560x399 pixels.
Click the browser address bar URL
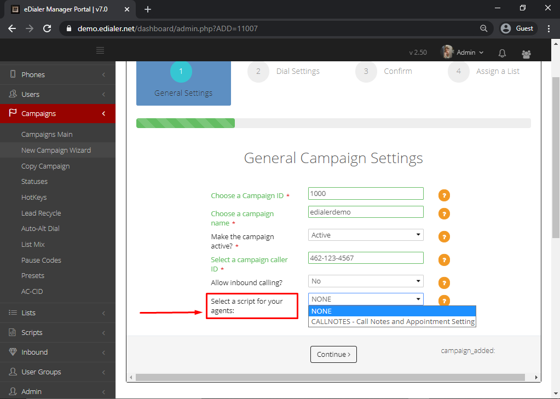click(x=168, y=28)
